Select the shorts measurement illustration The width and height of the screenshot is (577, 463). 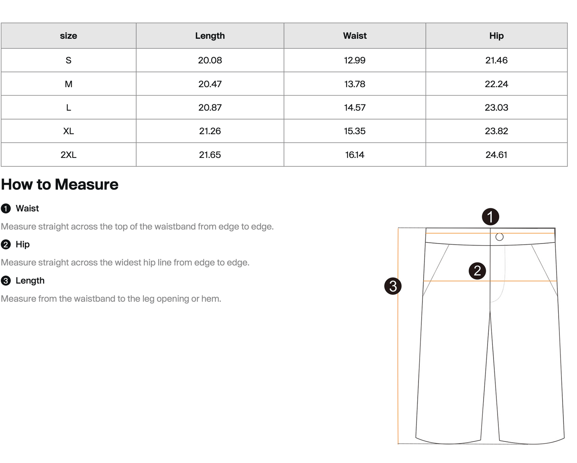474,326
